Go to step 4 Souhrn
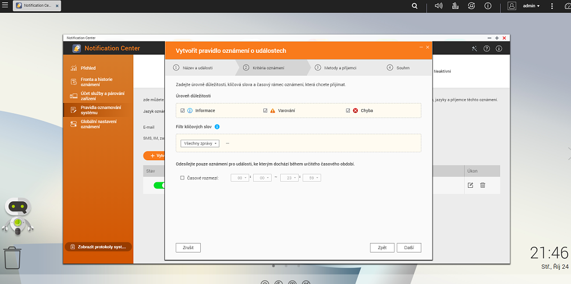 [x=398, y=67]
